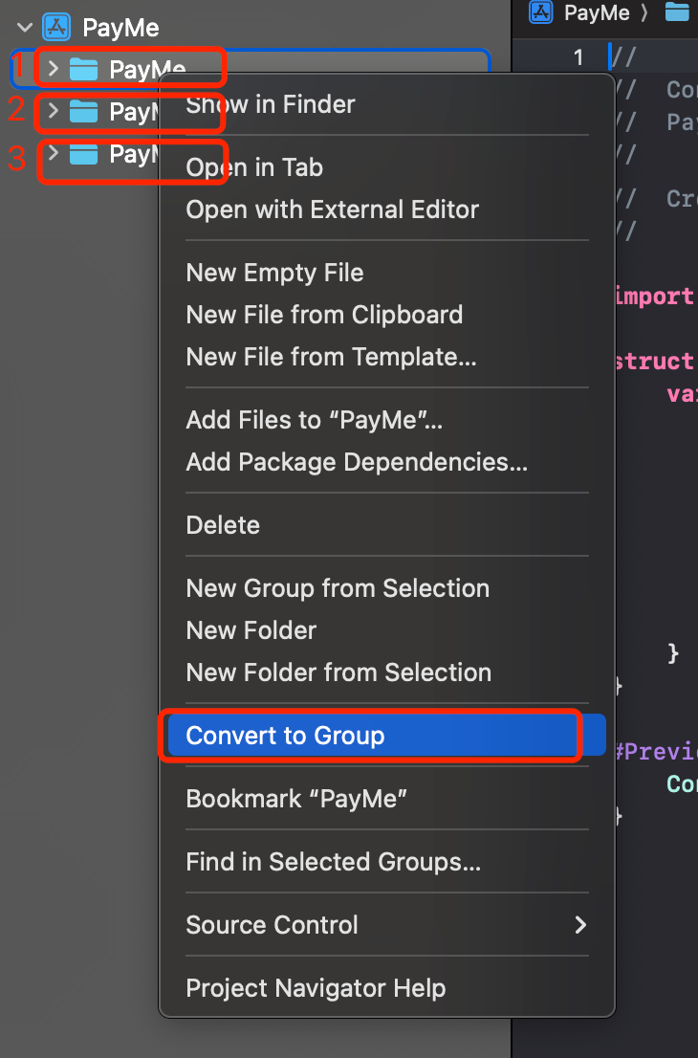Screen dimensions: 698x1058
Task: Choose New Group from Selection
Action: [x=337, y=588]
